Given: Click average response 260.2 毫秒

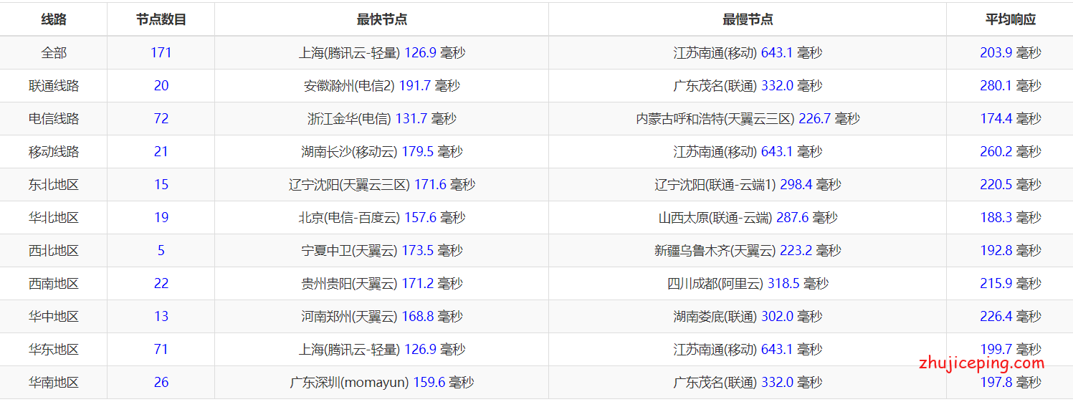Looking at the screenshot, I should tap(1011, 152).
